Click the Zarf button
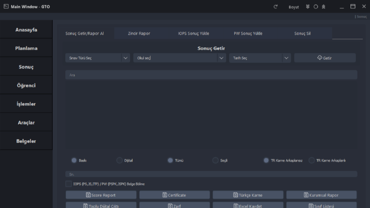Image resolution: width=370 pixels, height=208 pixels. [x=175, y=205]
